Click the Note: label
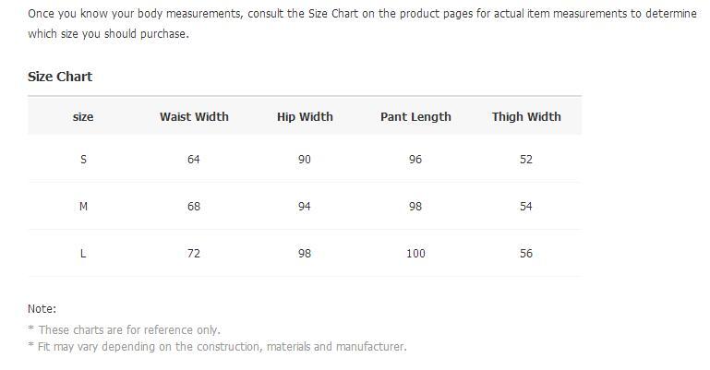 tap(42, 309)
